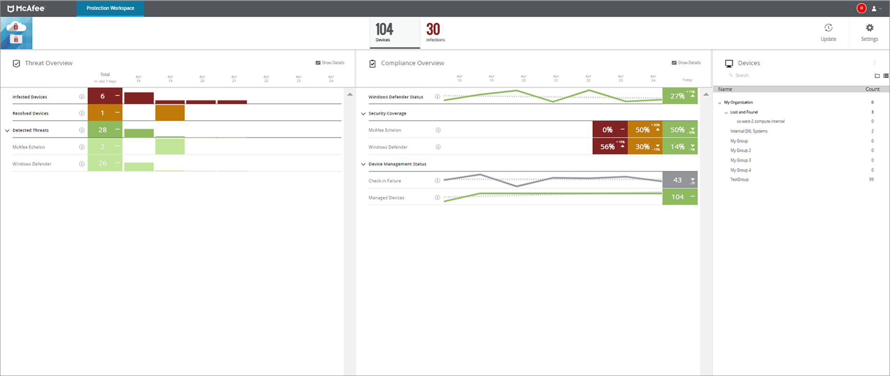The width and height of the screenshot is (890, 376).
Task: Click info icon beside Resolved Devices
Action: click(82, 113)
